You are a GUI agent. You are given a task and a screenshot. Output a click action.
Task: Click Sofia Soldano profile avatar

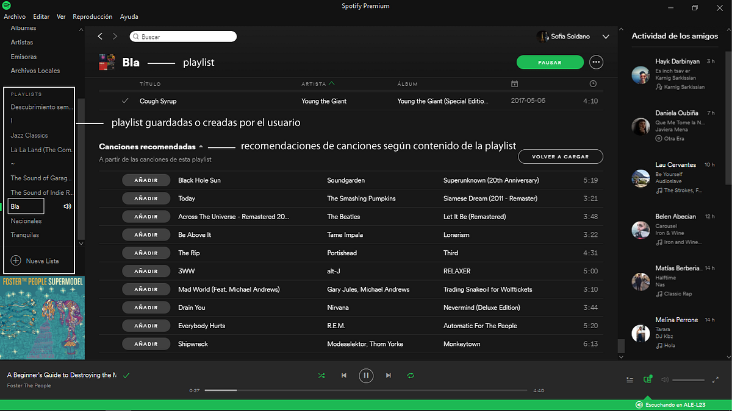pyautogui.click(x=542, y=37)
